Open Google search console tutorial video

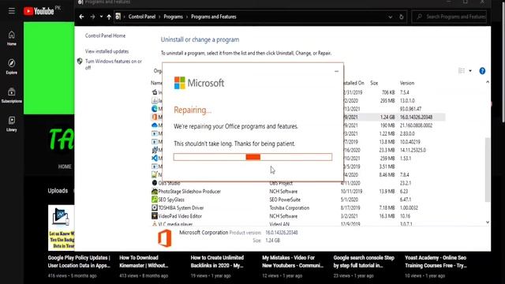point(364,261)
